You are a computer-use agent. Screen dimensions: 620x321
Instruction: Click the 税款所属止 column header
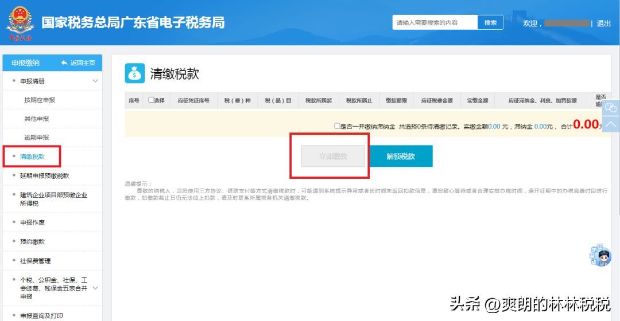click(x=359, y=101)
